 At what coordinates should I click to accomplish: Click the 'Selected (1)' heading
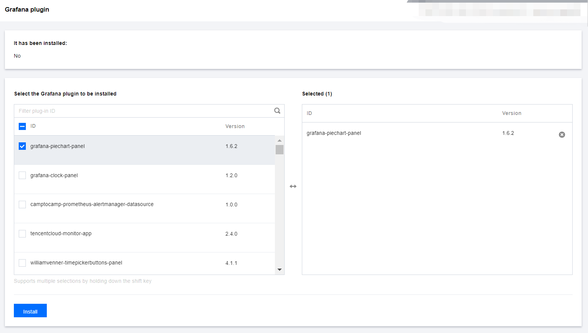click(317, 94)
